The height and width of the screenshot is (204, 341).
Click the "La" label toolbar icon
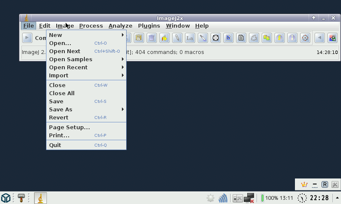[x=190, y=38]
